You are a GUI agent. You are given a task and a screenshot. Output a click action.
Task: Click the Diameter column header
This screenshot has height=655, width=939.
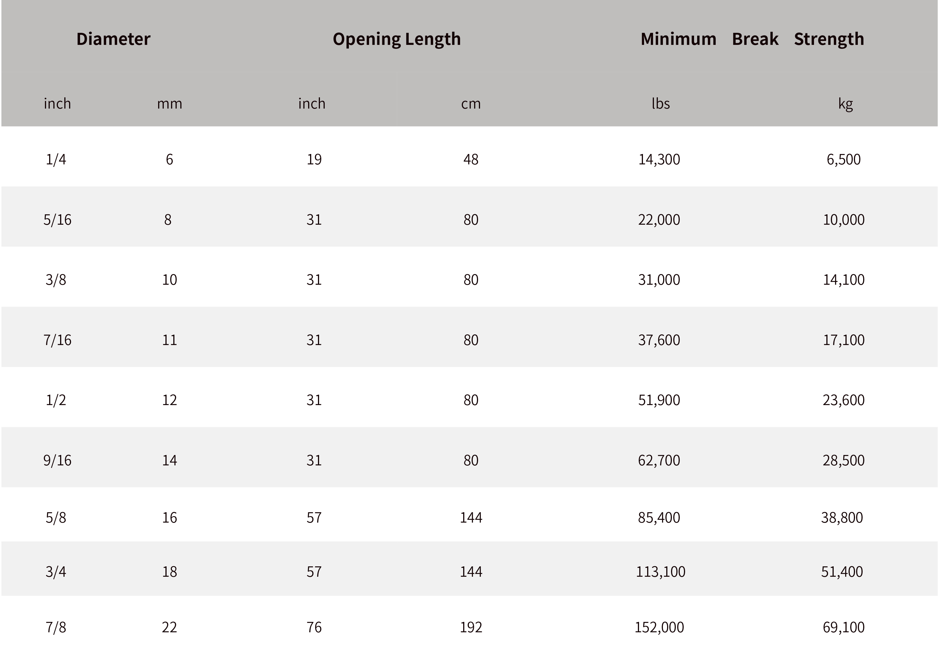point(113,39)
